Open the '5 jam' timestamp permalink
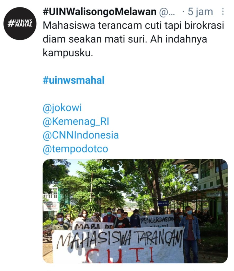Screen dimensions: 234x271 (x=200, y=12)
